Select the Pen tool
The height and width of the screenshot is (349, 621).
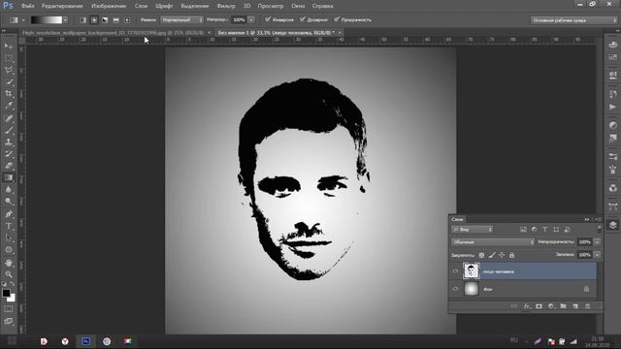point(9,214)
